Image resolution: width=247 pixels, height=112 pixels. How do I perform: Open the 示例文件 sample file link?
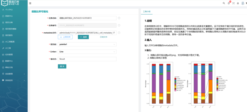(x=104, y=37)
